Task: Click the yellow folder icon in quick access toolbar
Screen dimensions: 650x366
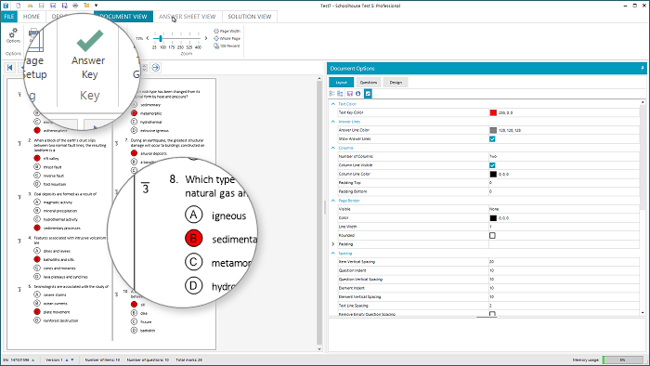Action: point(86,6)
